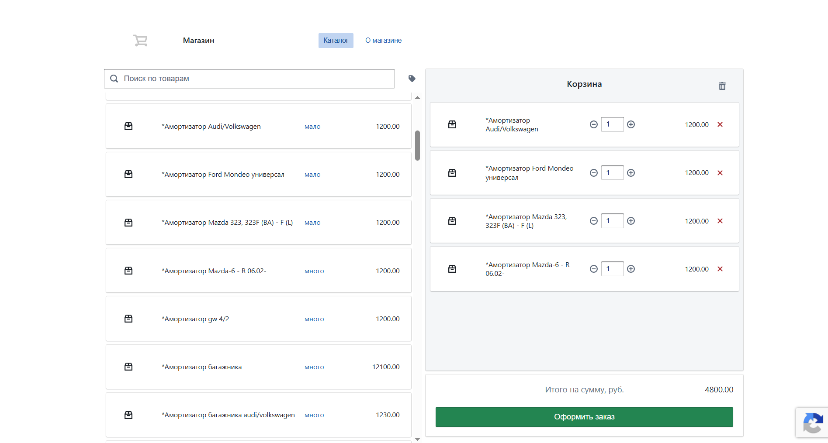Focus the Поиск по товарам search field
This screenshot has width=828, height=443.
(x=249, y=79)
